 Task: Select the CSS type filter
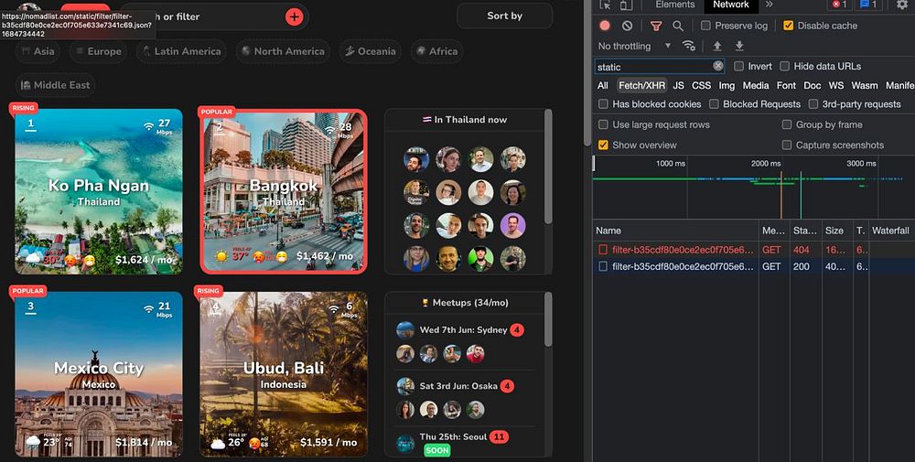tap(702, 86)
